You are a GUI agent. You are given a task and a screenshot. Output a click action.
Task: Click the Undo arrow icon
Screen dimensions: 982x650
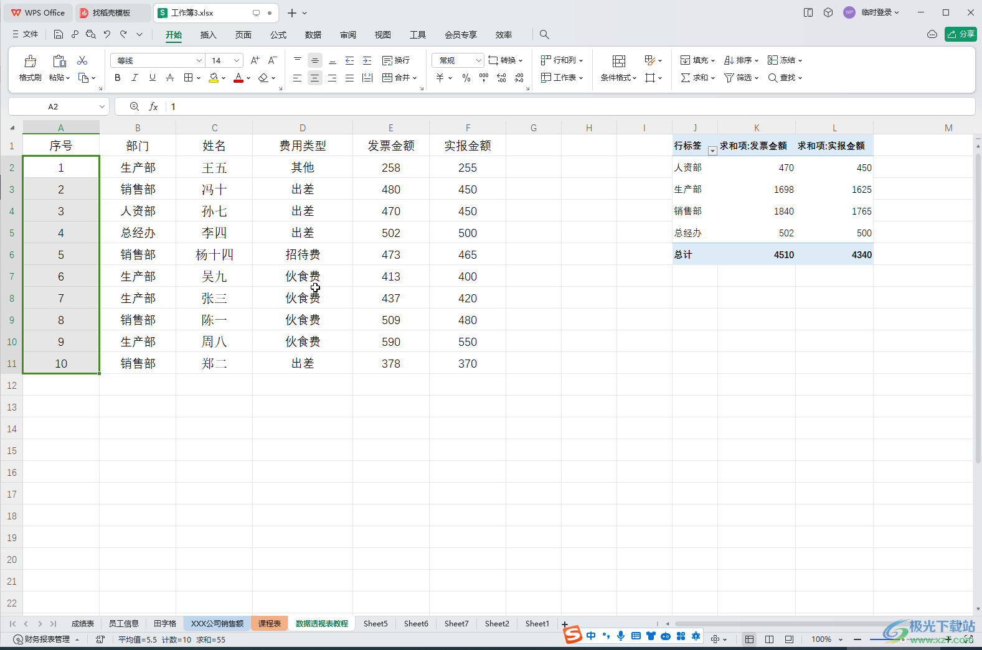point(107,34)
